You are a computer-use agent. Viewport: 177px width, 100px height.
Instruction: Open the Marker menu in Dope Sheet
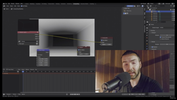coord(27,69)
